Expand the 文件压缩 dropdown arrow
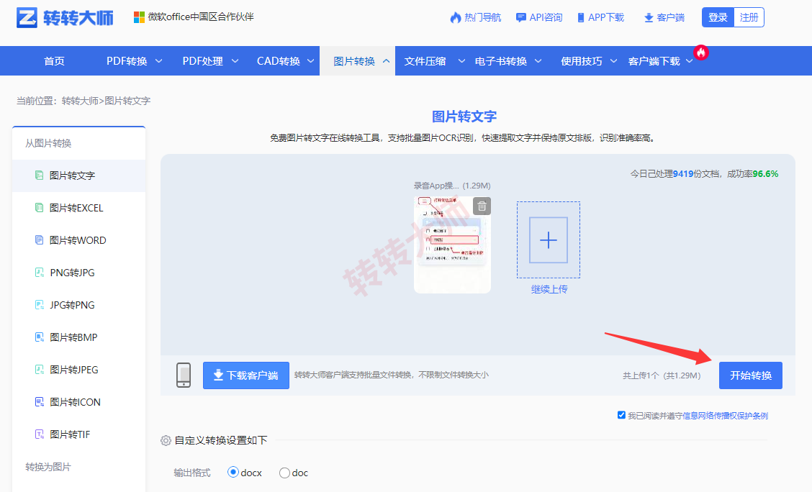 (x=461, y=61)
